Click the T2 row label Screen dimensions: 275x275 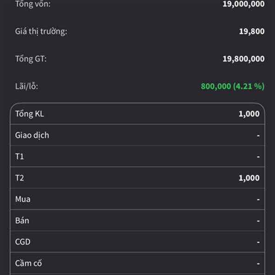tap(20, 178)
